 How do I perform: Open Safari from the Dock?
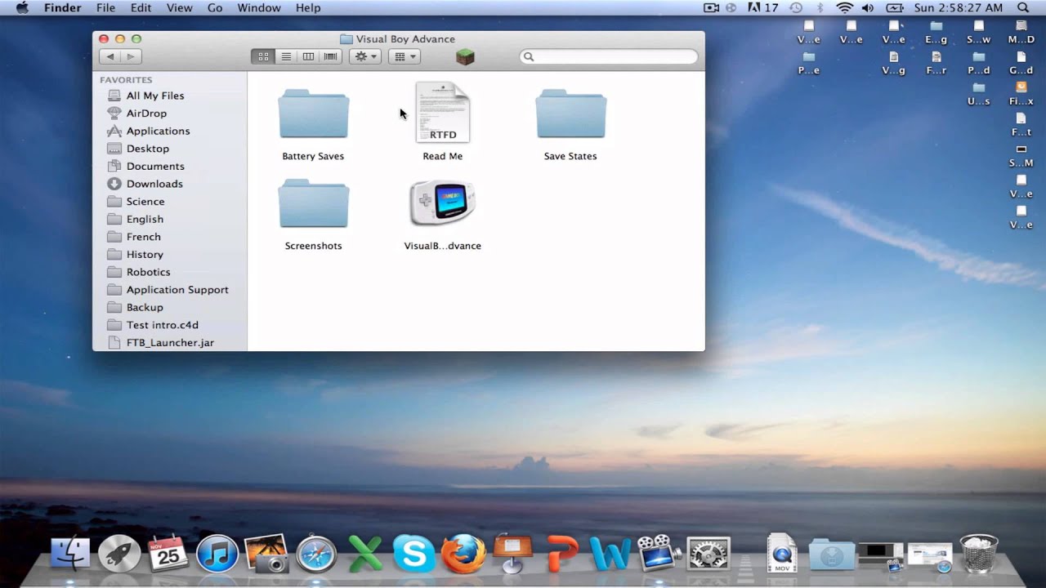click(x=316, y=554)
